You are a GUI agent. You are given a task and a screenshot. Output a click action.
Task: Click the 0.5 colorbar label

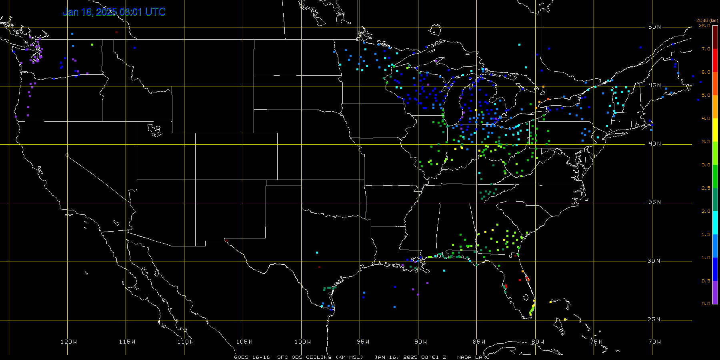(706, 281)
